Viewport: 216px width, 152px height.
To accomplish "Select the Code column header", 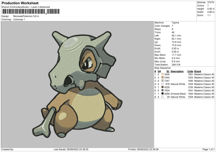I will pyautogui.click(x=190, y=71).
